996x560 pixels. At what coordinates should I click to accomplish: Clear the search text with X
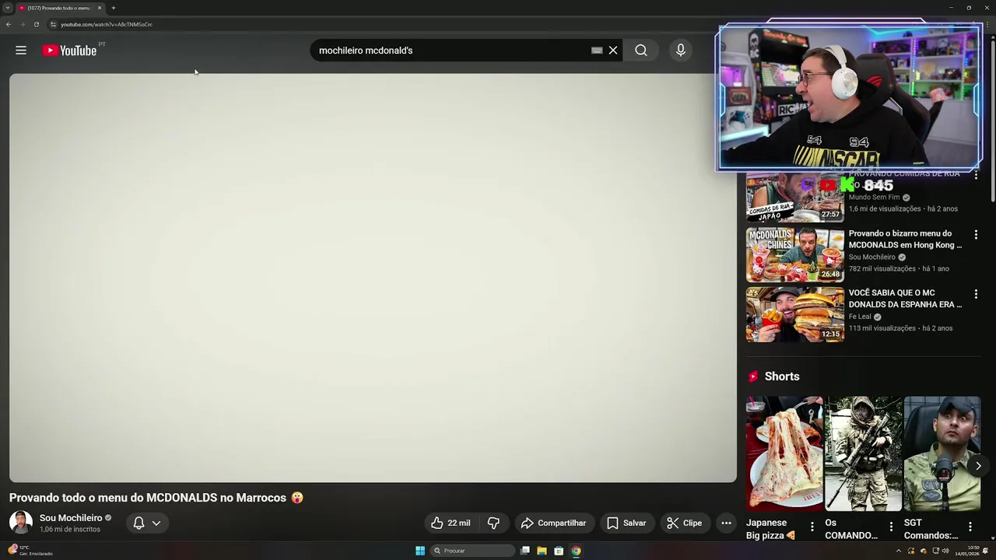[613, 51]
